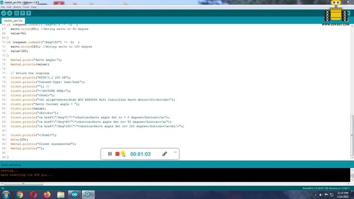Click the recording timer 00:01:03
Image resolution: width=354 pixels, height=199 pixels.
coord(140,154)
